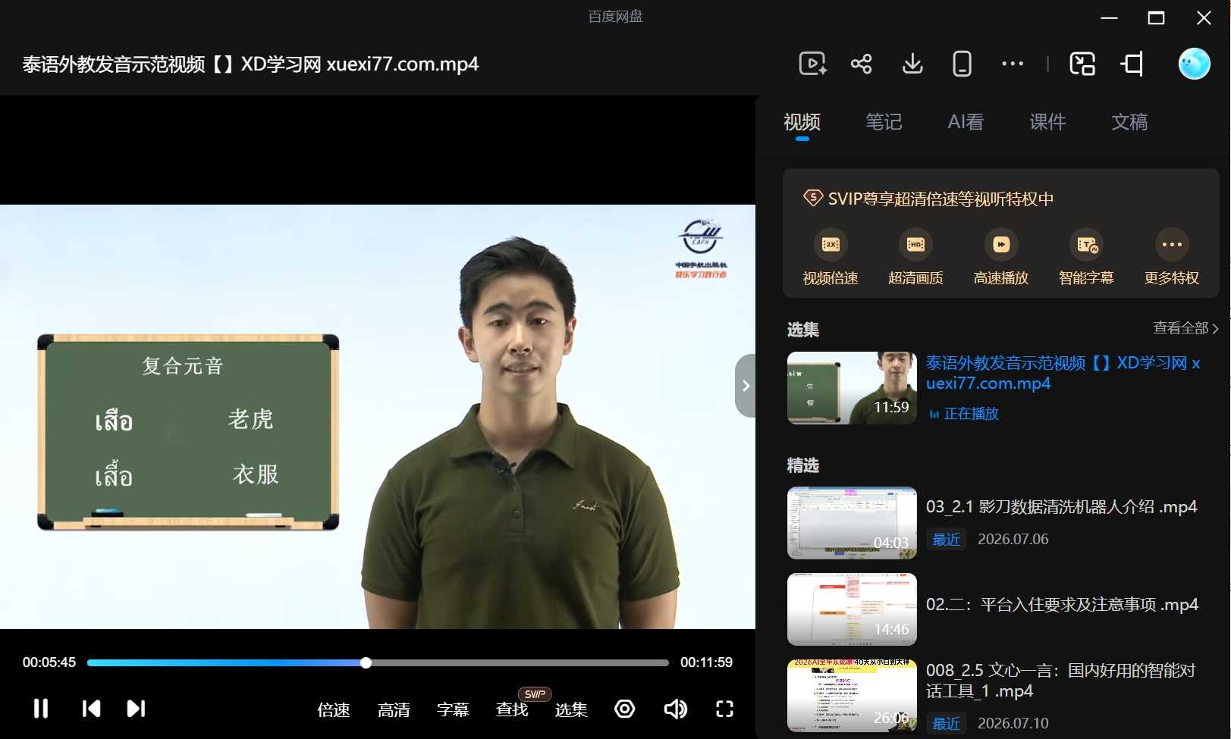This screenshot has width=1231, height=739.
Task: Click the video progress bar handle
Action: pyautogui.click(x=366, y=662)
